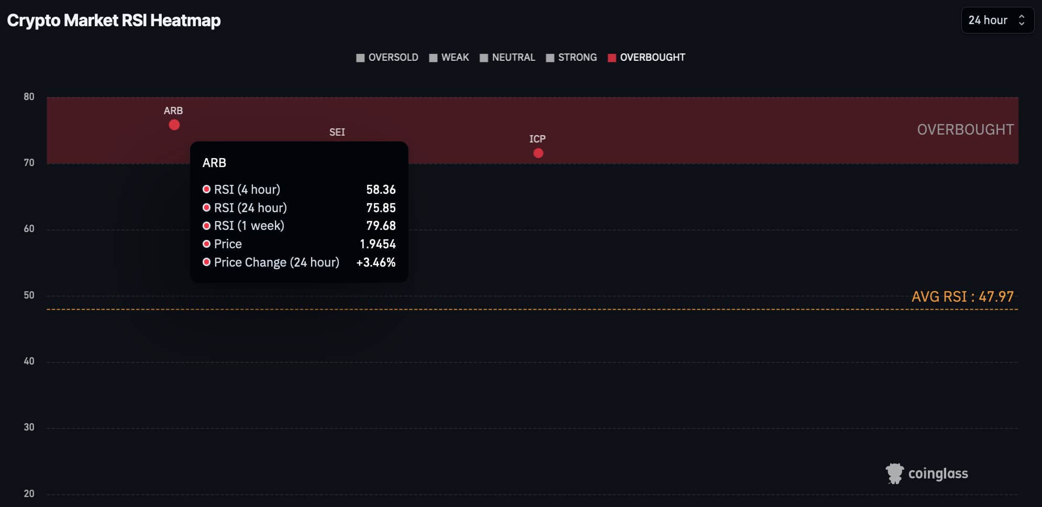Click the RSI (24 hour) bullet in tooltip
The image size is (1042, 507).
coord(207,207)
